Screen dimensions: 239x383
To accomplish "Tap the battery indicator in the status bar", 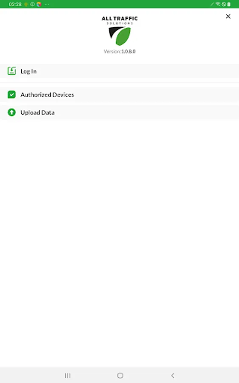I will pyautogui.click(x=229, y=4).
